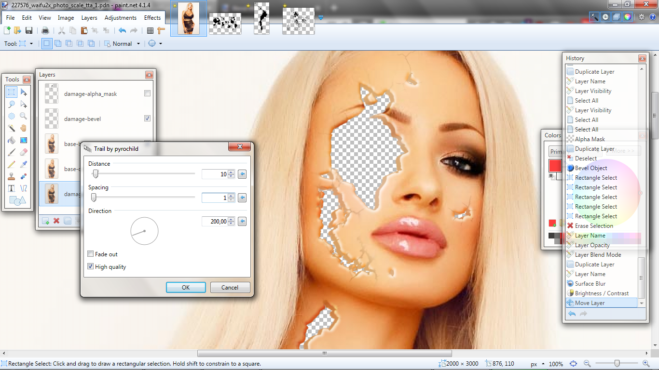Select the Color Picker eyedropper tool
This screenshot has height=370, width=659.
coord(24,164)
